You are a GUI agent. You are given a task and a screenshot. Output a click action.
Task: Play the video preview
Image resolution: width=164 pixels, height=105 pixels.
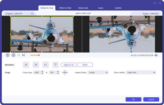8,55
